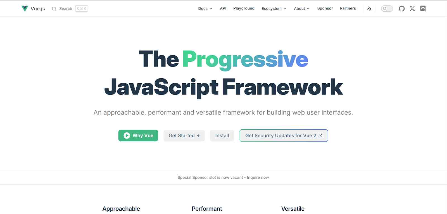Viewport: 447px width, 214px height.
Task: Click the external link icon for Vue 2
Action: pos(320,135)
